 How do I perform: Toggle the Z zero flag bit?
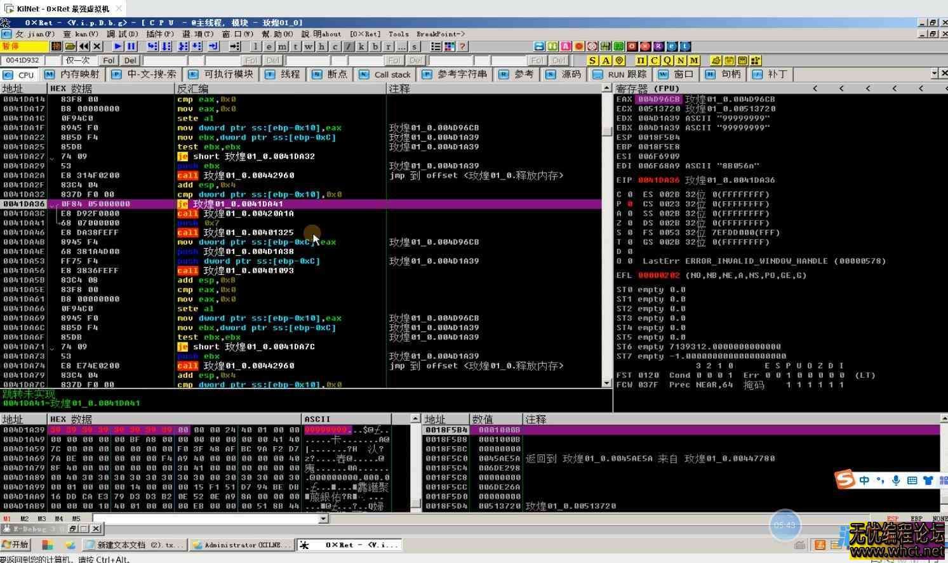point(629,223)
